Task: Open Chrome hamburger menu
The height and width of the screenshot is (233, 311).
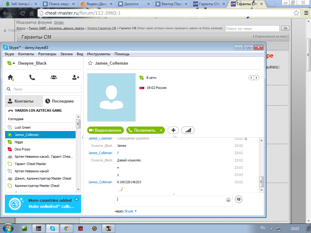Action: click(306, 13)
